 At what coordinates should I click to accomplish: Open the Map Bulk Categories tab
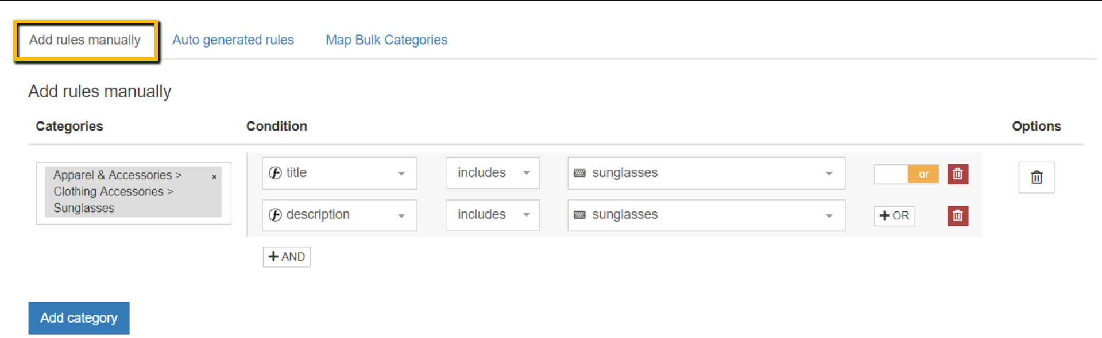click(386, 40)
